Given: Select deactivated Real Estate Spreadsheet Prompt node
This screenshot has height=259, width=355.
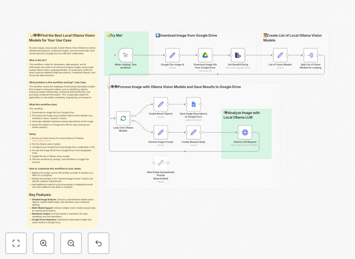Looking at the screenshot, I should (x=161, y=163).
